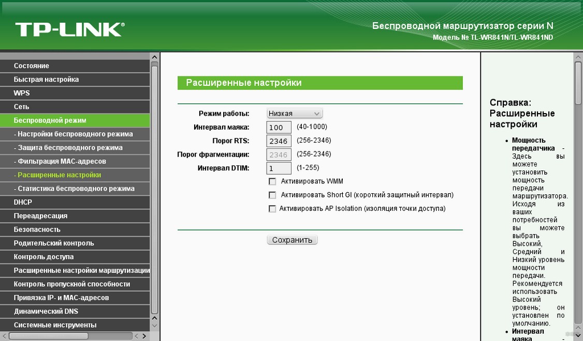Click the Порог RTS input field
Image resolution: width=583 pixels, height=341 pixels.
tap(279, 141)
